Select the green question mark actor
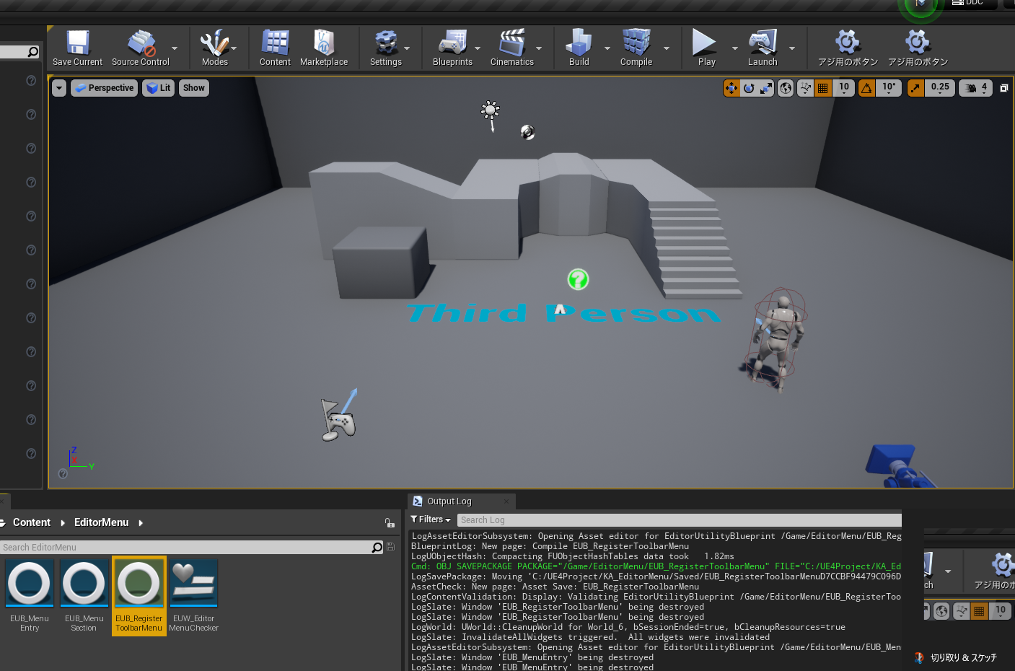Viewport: 1015px width, 671px height. 578,279
